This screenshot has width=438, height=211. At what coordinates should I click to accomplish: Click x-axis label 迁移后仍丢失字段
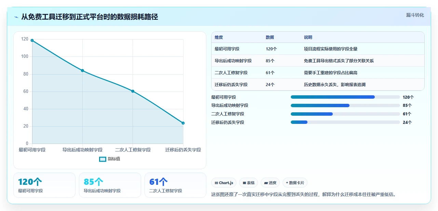point(183,150)
